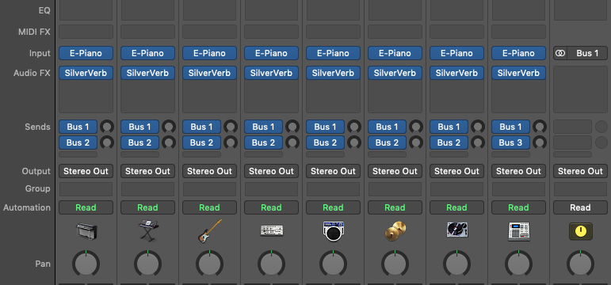Toggle stereo format button beside Bus 1 input
611x285 pixels.
[560, 53]
